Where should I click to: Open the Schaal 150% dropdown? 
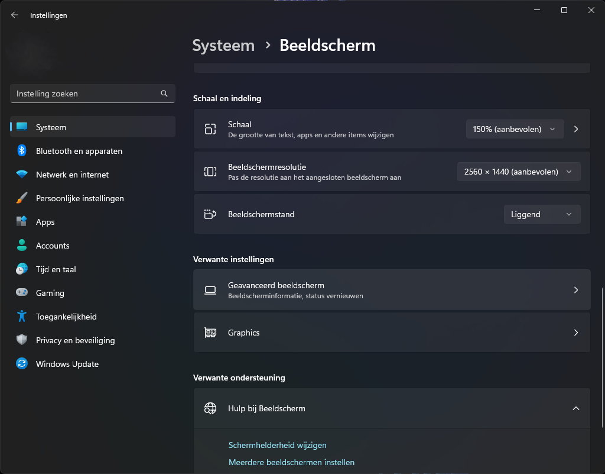click(515, 129)
